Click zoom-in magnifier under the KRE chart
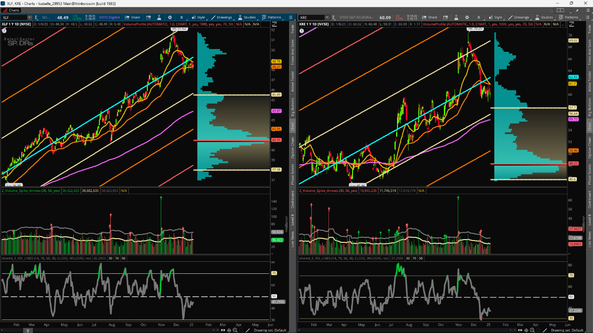 coord(532,330)
